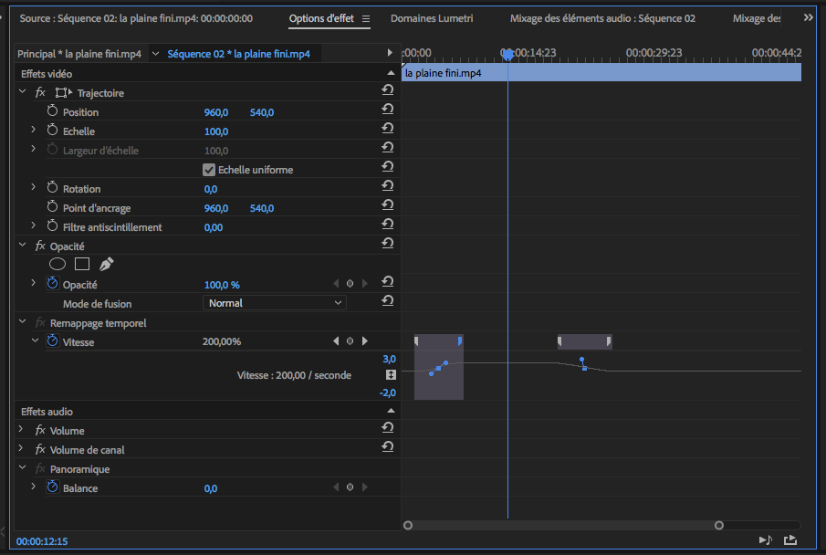This screenshot has height=555, width=826.
Task: Go to previous Vitesse keyframe
Action: click(336, 341)
